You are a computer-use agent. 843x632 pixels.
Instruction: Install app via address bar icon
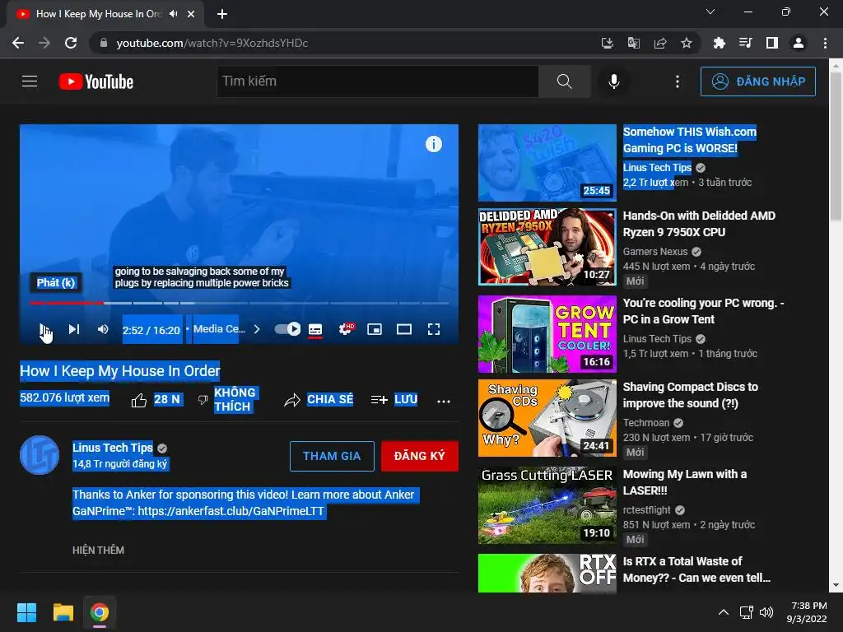pyautogui.click(x=607, y=43)
